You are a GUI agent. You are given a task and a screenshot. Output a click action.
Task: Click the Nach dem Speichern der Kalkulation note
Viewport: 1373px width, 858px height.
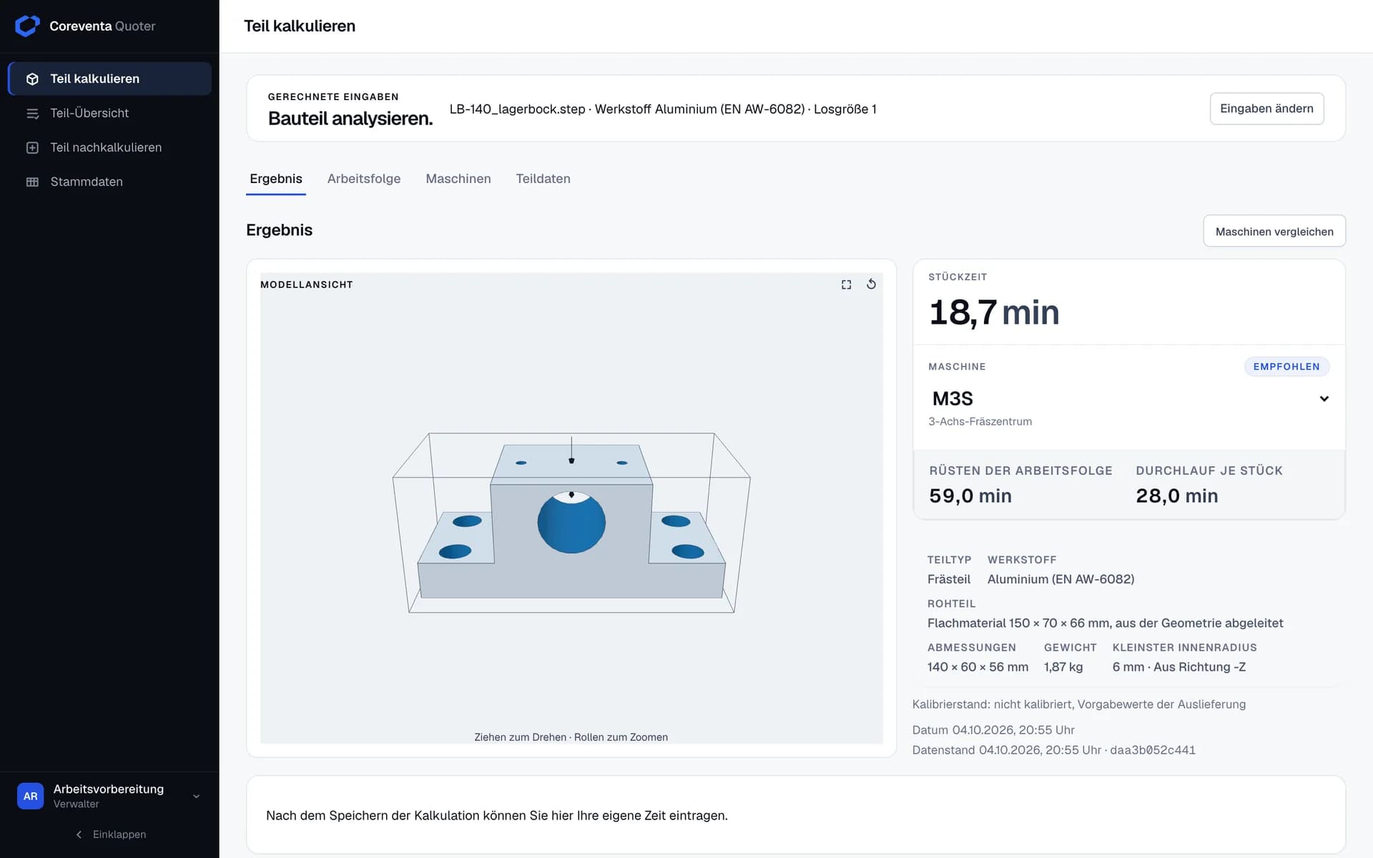tap(497, 815)
